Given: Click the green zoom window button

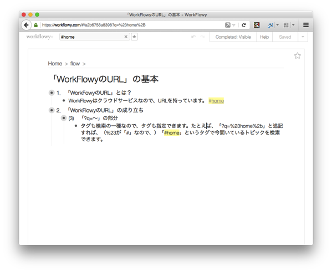Looking at the screenshot, I should [x=37, y=14].
